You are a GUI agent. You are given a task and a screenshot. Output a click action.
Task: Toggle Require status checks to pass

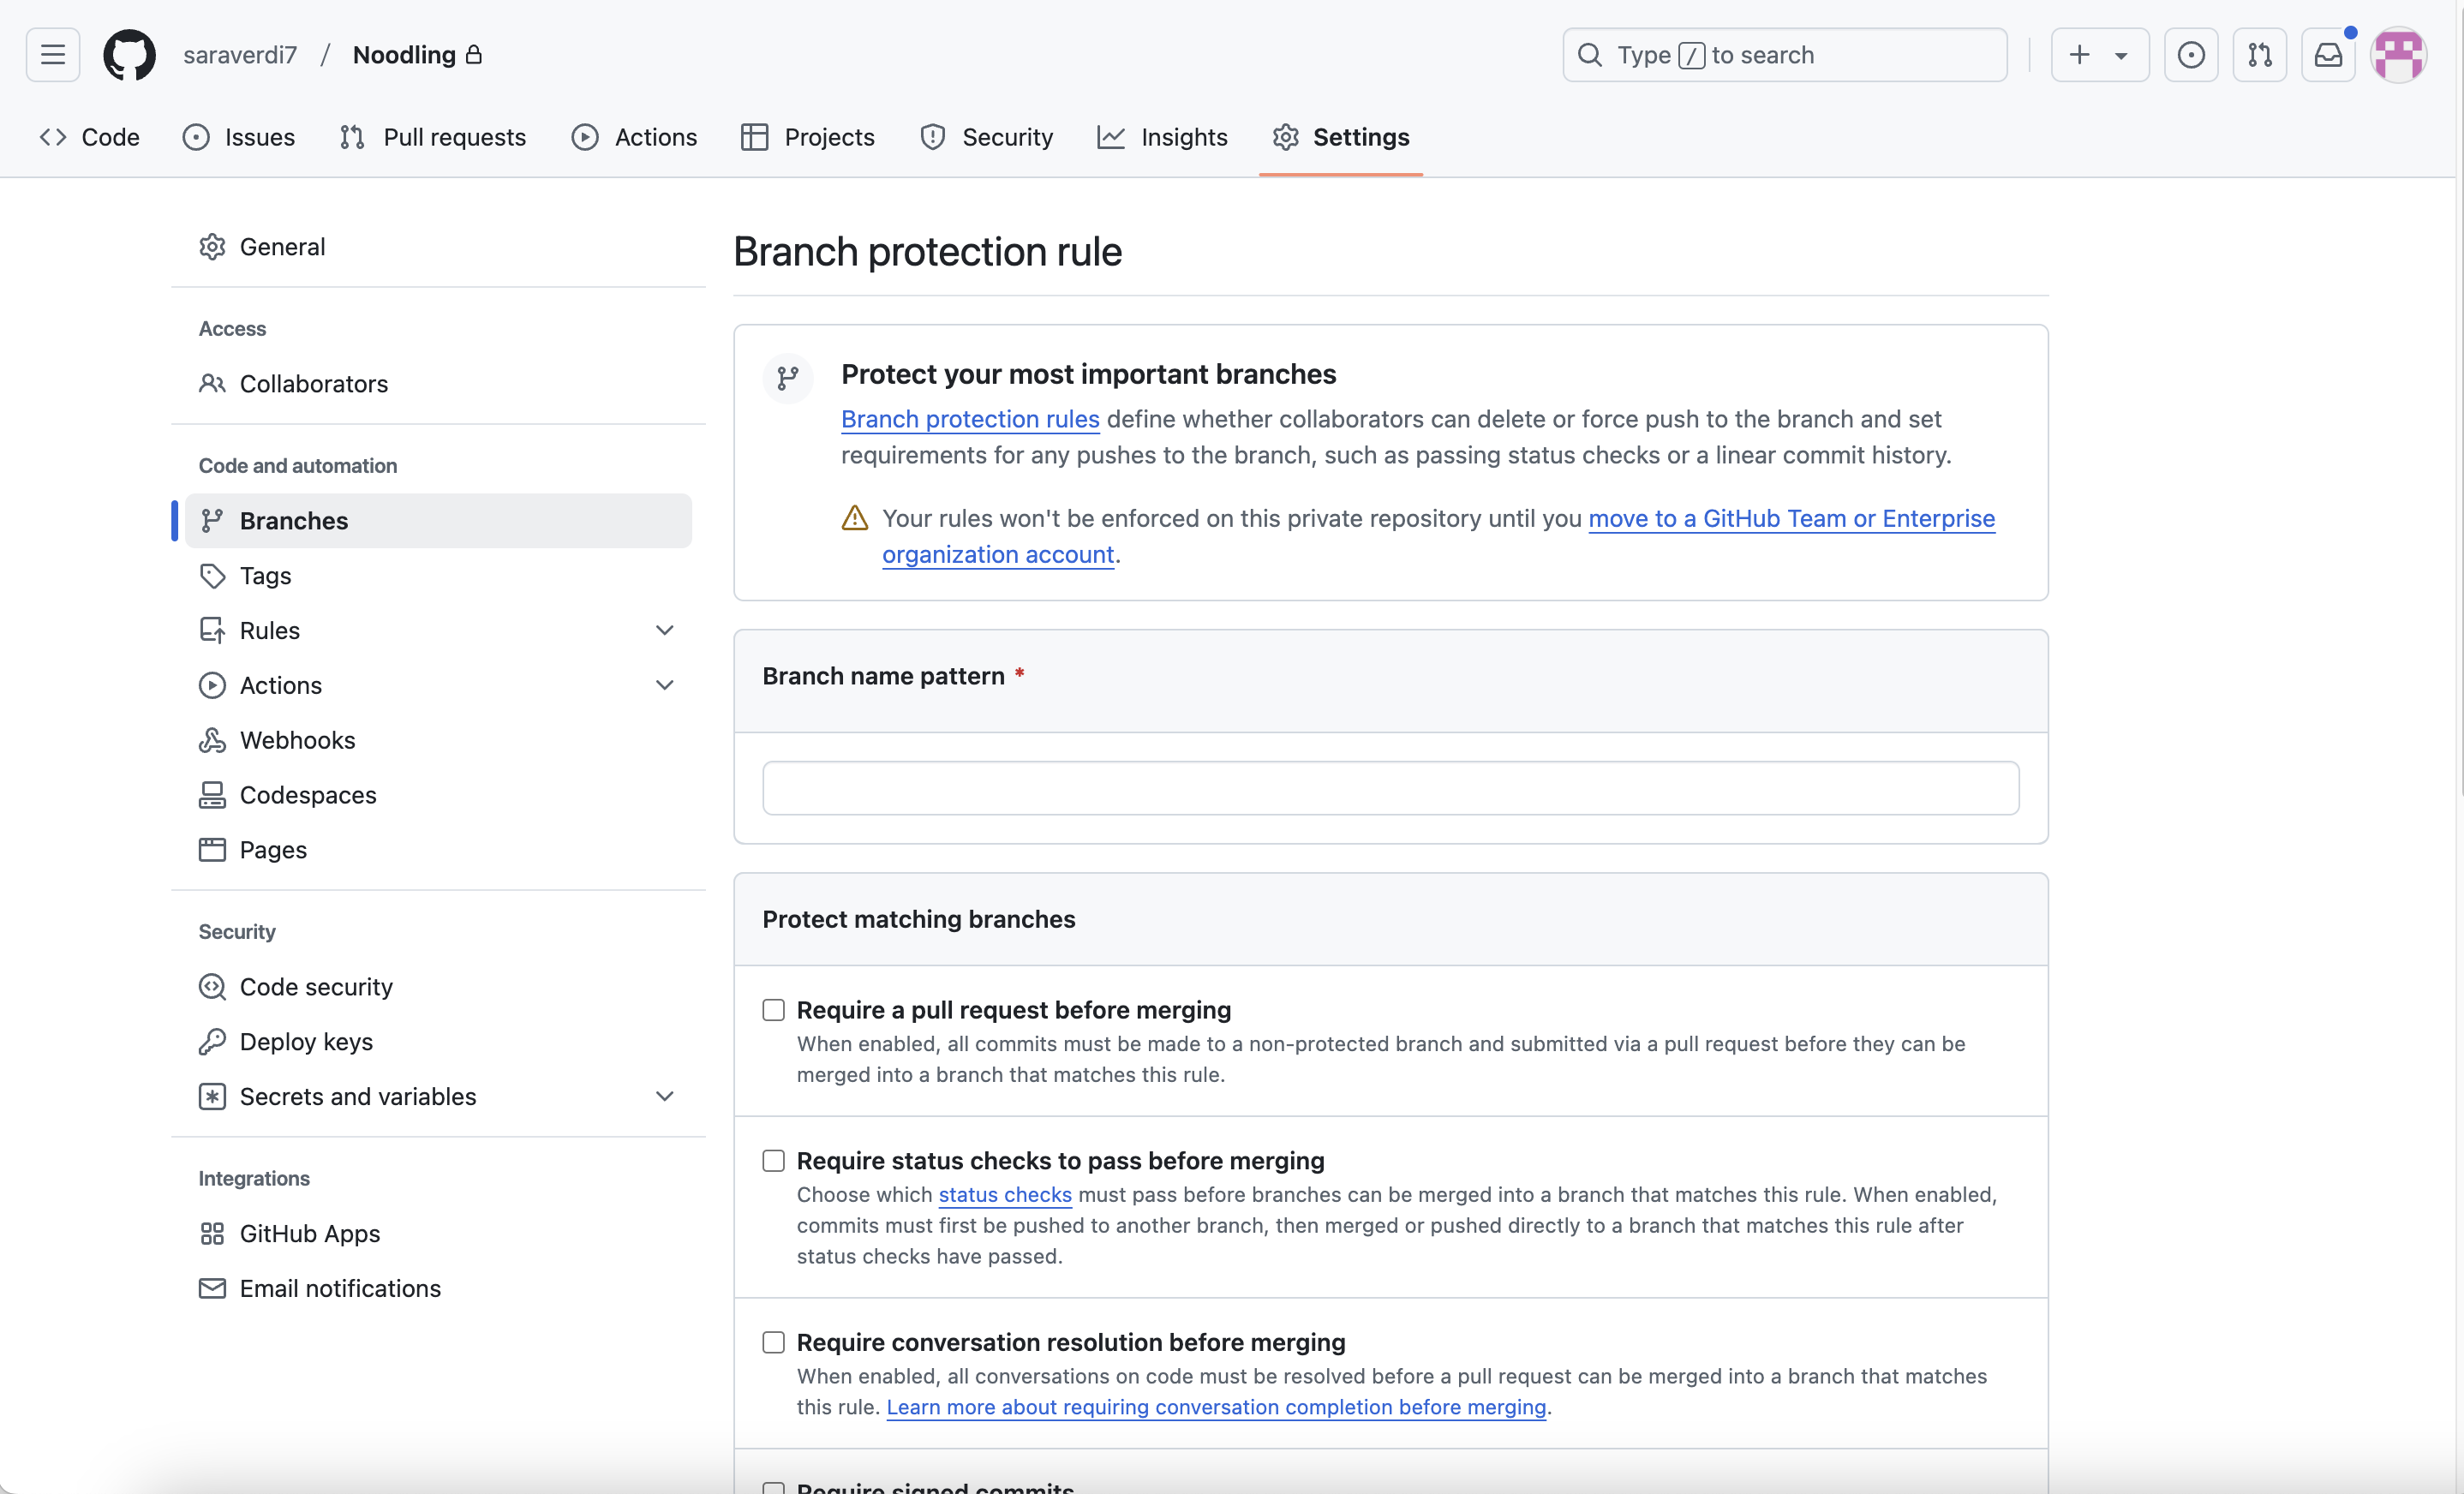[x=773, y=1160]
